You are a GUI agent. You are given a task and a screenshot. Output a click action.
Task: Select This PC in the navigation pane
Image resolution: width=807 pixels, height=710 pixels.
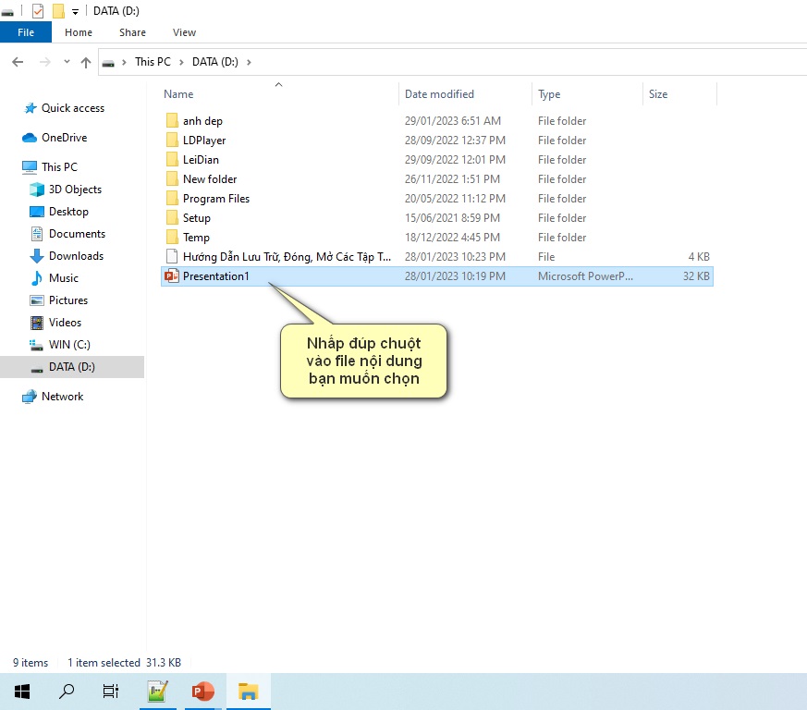tap(59, 166)
